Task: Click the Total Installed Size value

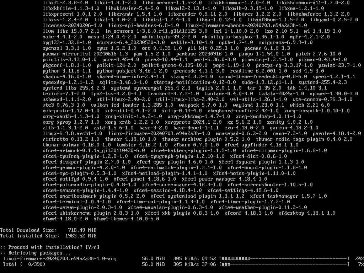Action: 81,236
